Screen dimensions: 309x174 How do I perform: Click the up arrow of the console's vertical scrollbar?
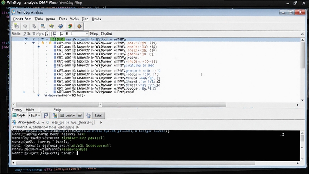tap(302, 133)
